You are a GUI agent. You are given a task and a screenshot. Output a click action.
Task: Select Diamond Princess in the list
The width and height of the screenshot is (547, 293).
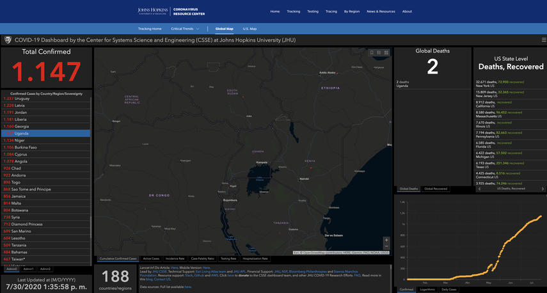[45, 224]
